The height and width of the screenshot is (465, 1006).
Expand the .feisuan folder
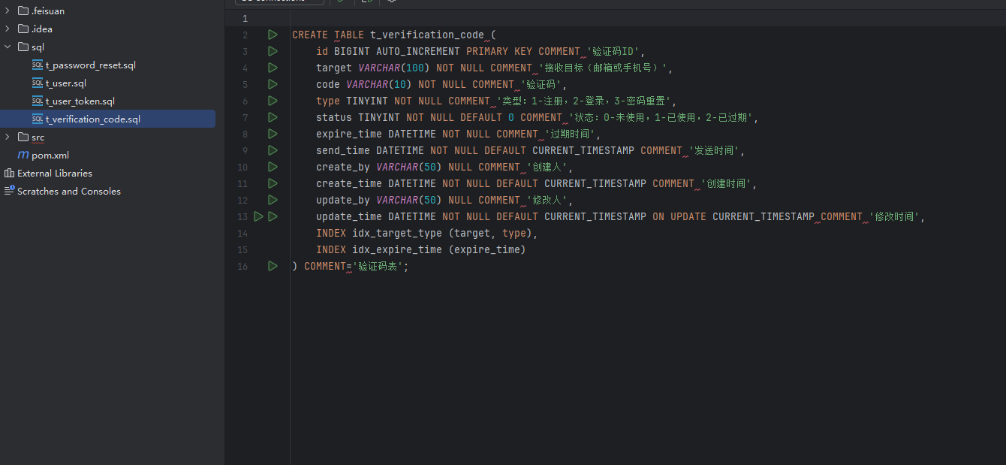click(x=8, y=11)
